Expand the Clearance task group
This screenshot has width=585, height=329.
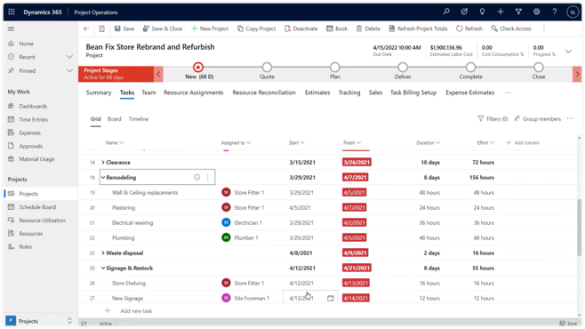click(x=103, y=162)
